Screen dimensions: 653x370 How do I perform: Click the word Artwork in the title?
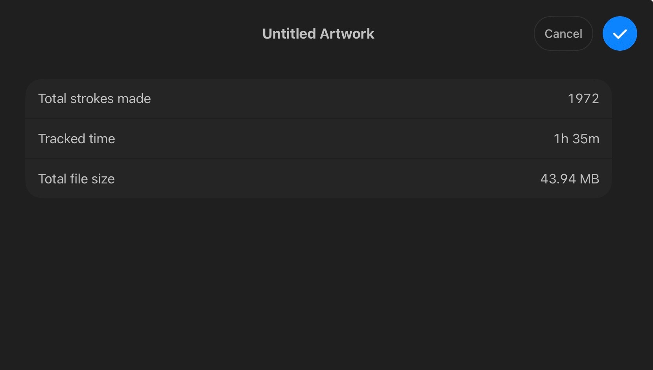pyautogui.click(x=347, y=34)
